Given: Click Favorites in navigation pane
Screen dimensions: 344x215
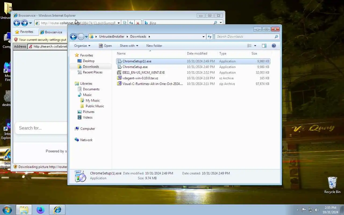Looking at the screenshot, I should point(87,55).
